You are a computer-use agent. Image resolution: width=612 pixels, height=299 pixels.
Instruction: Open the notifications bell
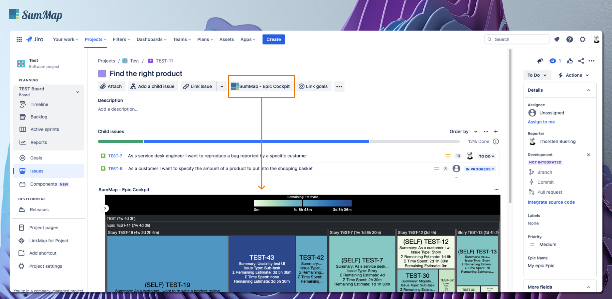coord(557,39)
